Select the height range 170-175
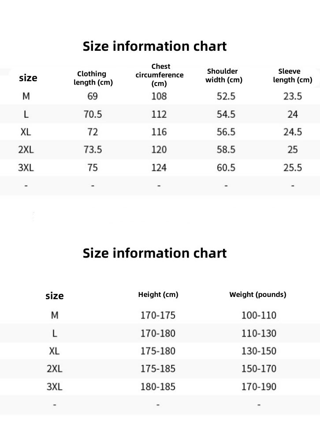 click(x=158, y=315)
